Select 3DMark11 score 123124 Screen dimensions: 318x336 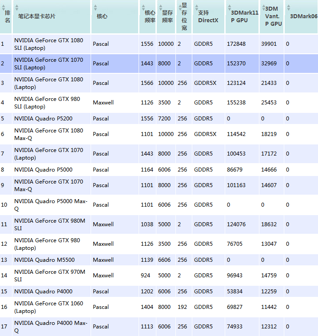pyautogui.click(x=236, y=83)
